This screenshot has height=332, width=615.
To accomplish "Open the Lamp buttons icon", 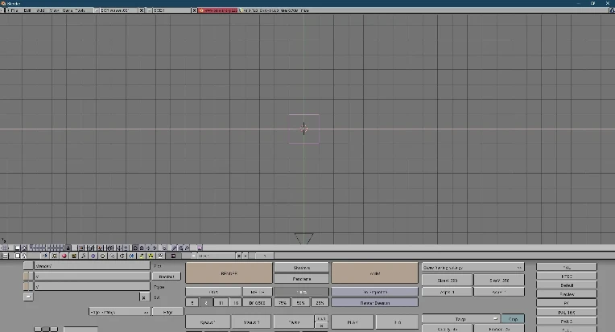I will point(54,256).
